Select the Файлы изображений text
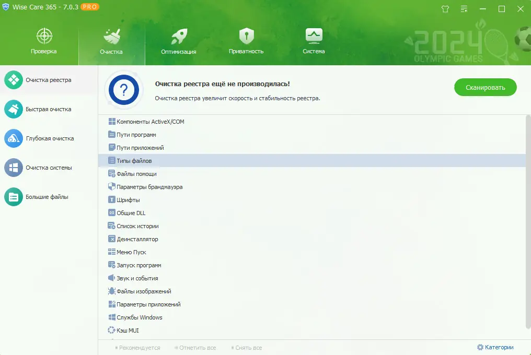The width and height of the screenshot is (531, 355). (x=144, y=291)
